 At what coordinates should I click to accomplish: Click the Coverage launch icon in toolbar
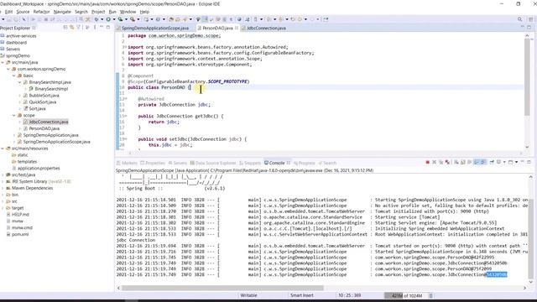tap(120, 19)
